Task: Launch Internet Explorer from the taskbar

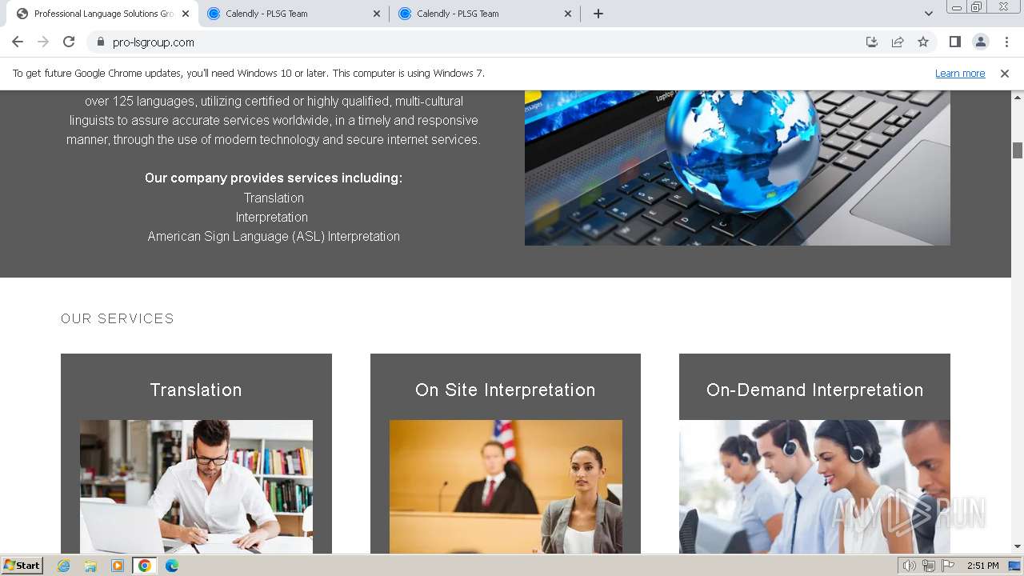Action: 64,566
